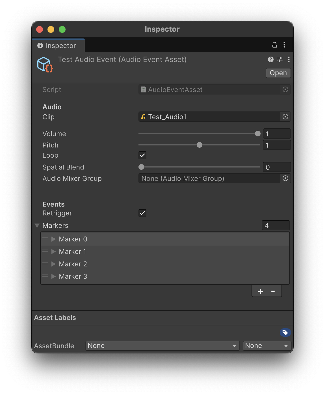Click the Pitch value field
The width and height of the screenshot is (325, 395).
277,145
